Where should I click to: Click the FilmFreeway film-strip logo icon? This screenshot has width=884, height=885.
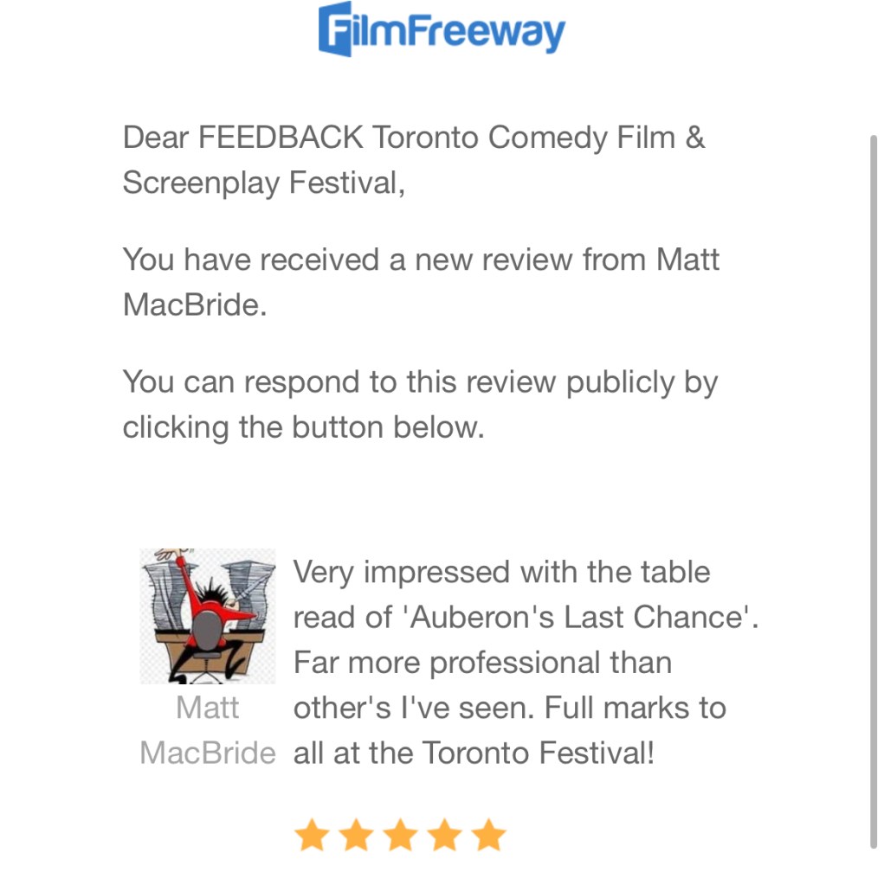[338, 29]
